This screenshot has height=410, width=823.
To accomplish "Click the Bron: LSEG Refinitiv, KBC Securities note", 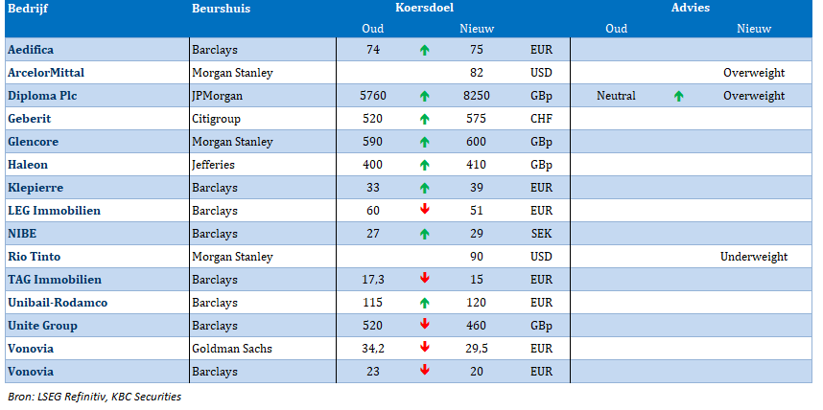I will point(94,397).
